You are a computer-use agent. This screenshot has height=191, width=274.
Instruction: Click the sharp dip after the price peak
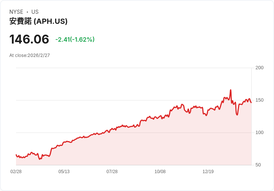pos(237,114)
